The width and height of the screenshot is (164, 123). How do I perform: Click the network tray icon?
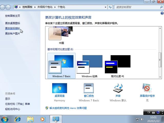point(137,119)
